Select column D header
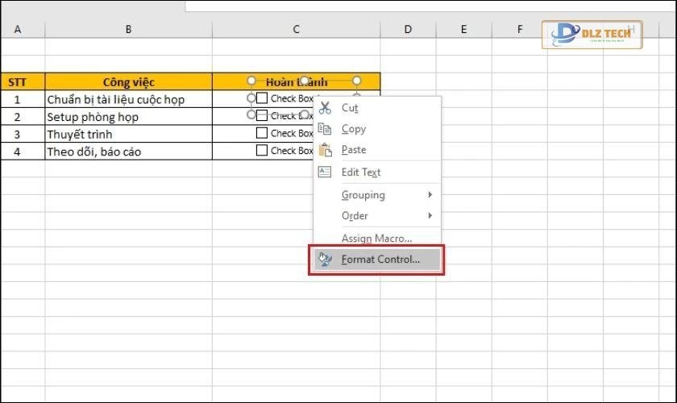Screen dimensions: 677x403 coord(408,30)
